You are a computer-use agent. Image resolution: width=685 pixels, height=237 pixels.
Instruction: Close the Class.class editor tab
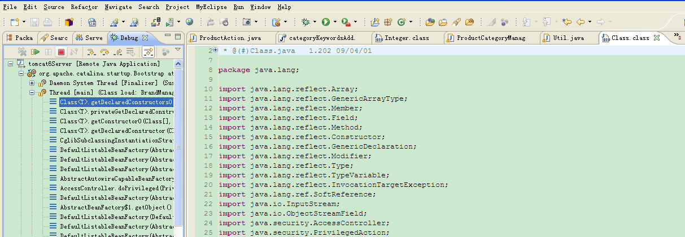(x=656, y=38)
